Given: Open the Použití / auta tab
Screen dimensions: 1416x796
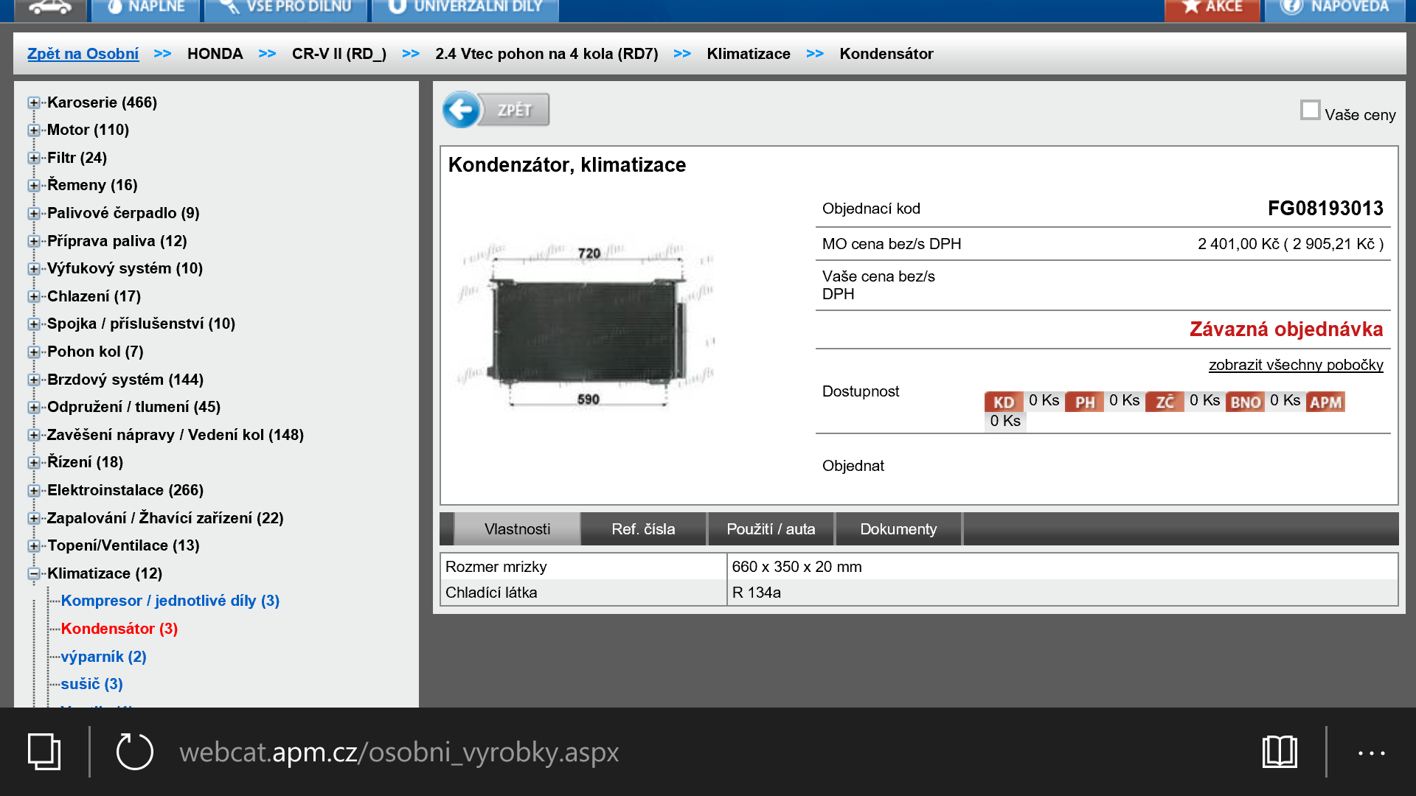Looking at the screenshot, I should [771, 529].
